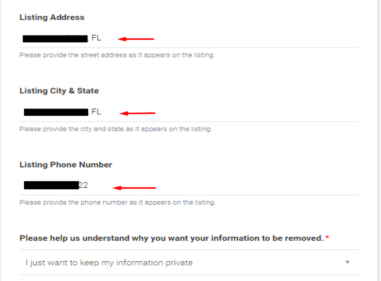Click the '22' digits in the phone field
The image size is (381, 281).
pyautogui.click(x=83, y=185)
